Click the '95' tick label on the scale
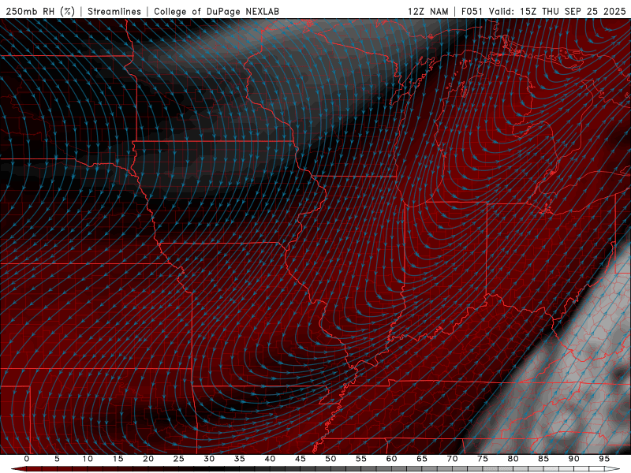This screenshot has height=473, width=631. (x=604, y=459)
